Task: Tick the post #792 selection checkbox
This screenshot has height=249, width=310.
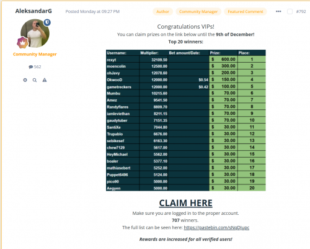Action: coord(290,12)
